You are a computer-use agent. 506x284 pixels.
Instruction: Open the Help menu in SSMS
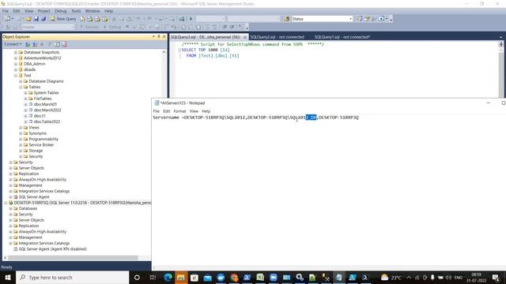[109, 11]
